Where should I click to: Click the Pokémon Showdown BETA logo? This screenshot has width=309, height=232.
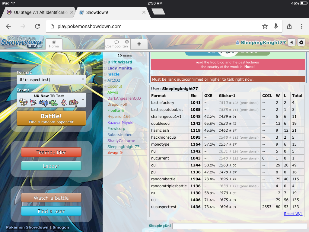pos(22,42)
